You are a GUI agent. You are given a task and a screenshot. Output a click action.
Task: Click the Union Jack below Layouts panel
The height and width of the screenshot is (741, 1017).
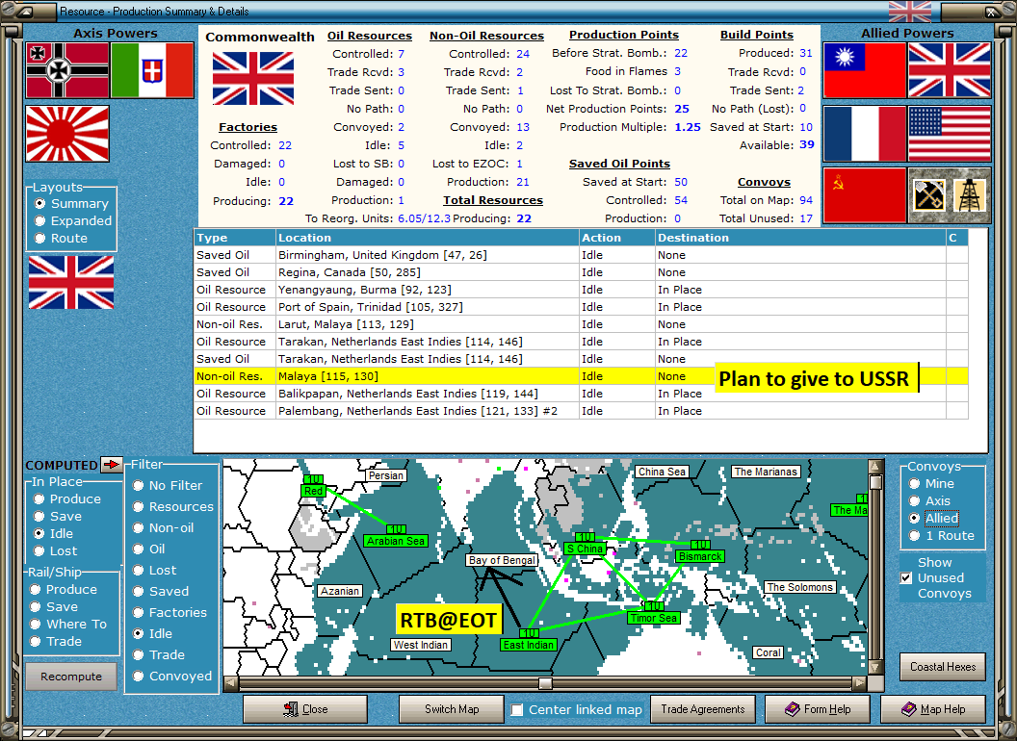coord(71,282)
